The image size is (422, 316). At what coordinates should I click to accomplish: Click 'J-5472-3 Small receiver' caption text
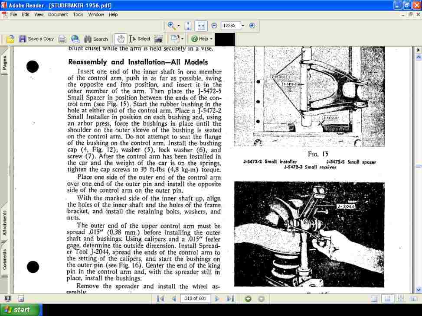pyautogui.click(x=310, y=167)
